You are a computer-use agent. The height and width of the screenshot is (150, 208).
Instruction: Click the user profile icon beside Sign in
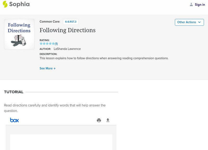pos(191,4)
